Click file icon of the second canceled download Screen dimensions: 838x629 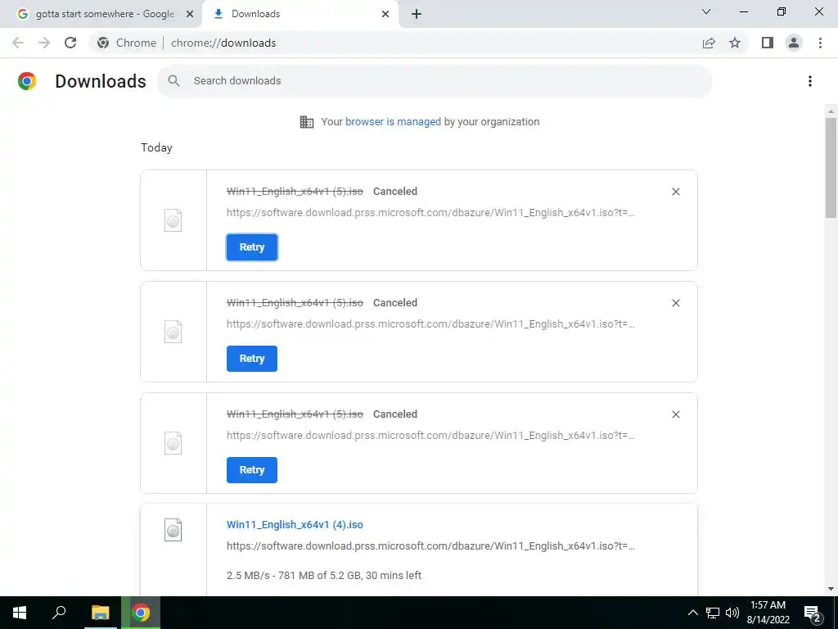[173, 332]
